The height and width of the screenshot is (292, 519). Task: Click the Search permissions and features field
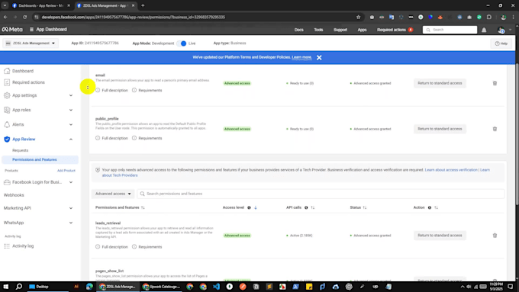(321, 194)
